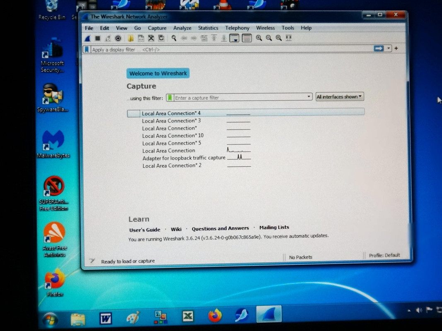
Task: Find a packet with magnifier icon
Action: tap(174, 38)
